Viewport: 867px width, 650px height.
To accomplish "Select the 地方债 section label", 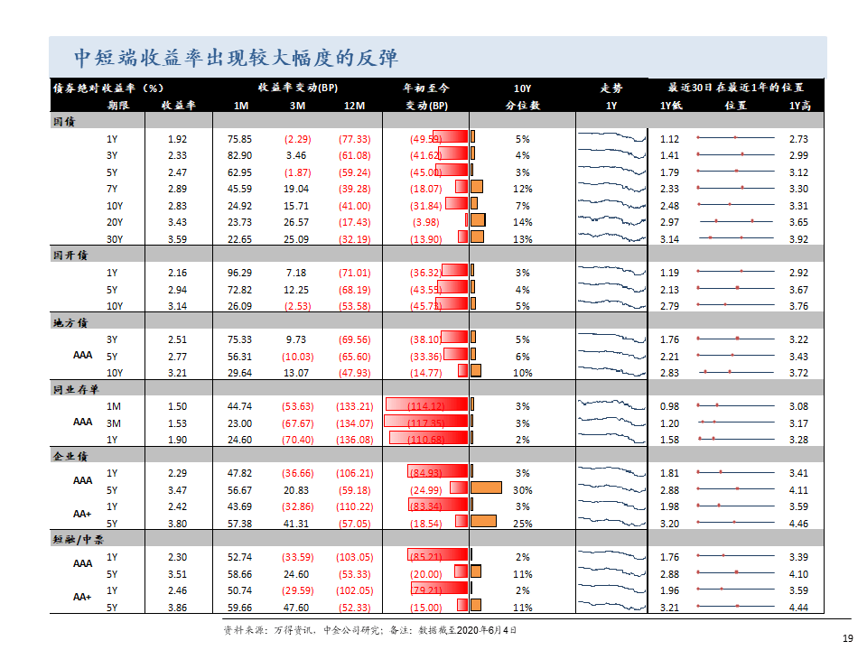I will click(70, 323).
